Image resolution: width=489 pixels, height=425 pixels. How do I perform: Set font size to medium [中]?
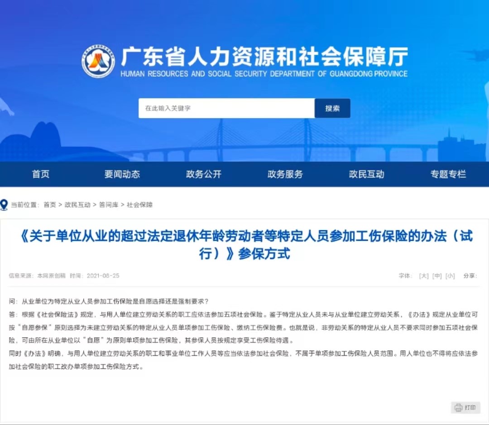[x=437, y=276]
